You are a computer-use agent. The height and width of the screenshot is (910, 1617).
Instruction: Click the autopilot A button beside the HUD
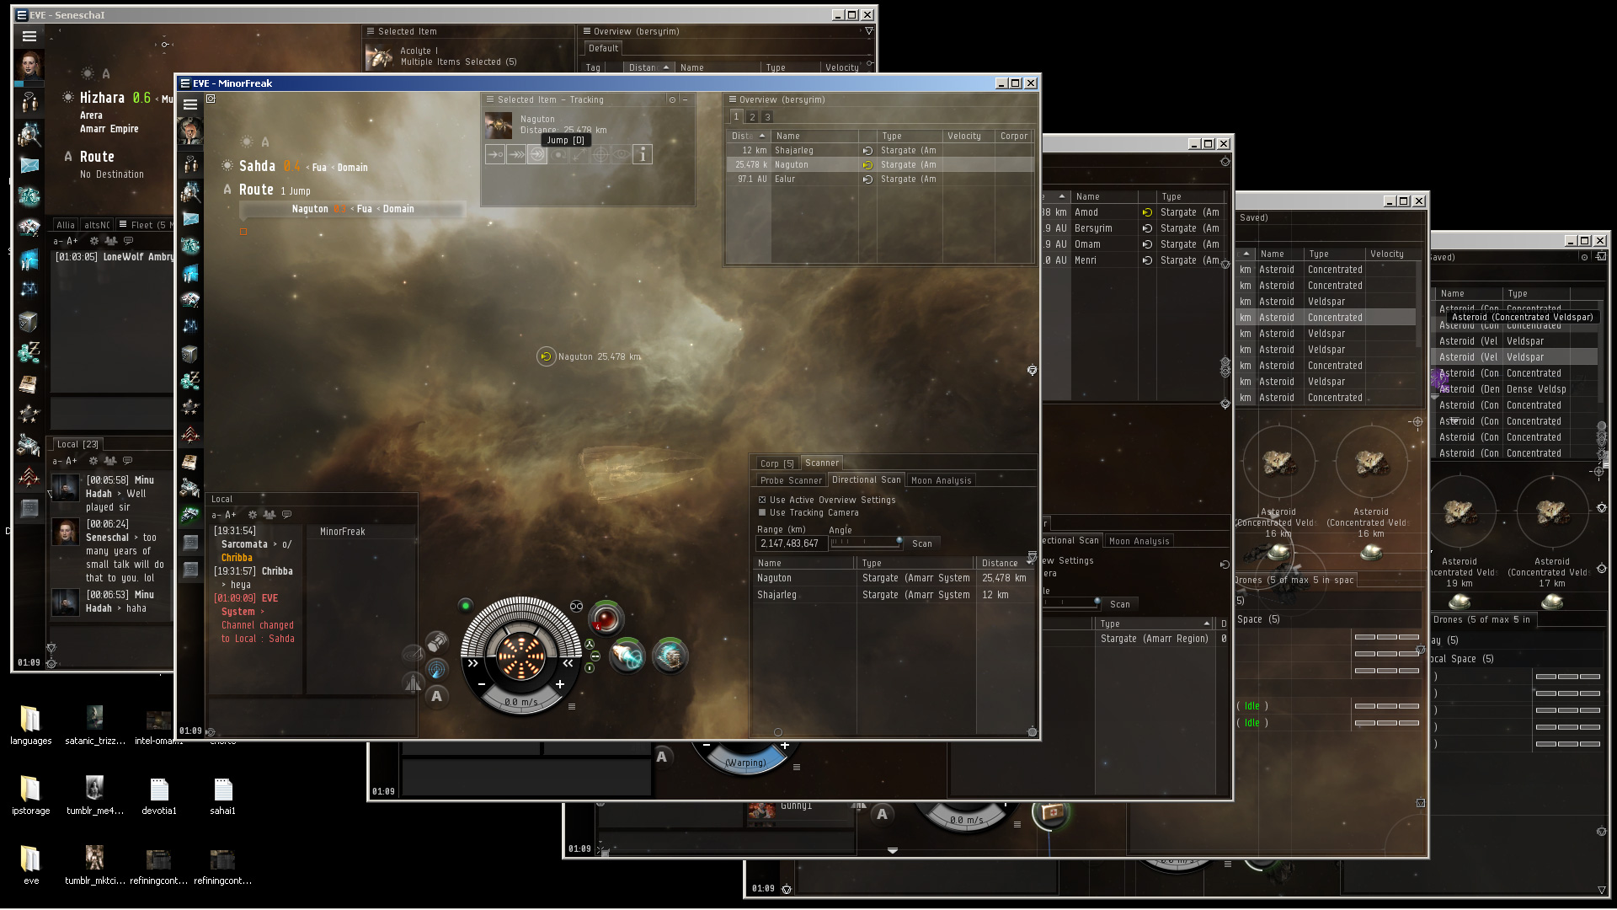[x=436, y=696]
